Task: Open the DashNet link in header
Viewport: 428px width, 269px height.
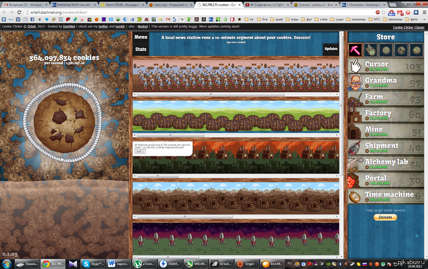Action: click(x=68, y=26)
